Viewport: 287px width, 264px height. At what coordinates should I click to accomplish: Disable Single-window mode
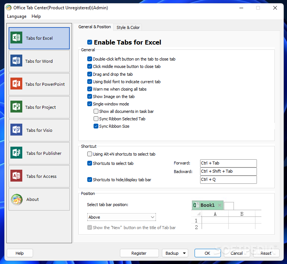89,104
